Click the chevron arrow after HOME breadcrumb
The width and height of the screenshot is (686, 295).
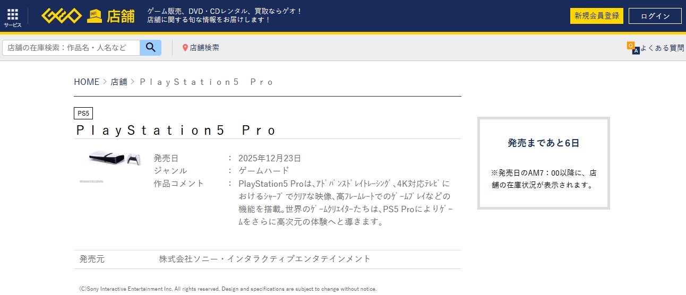(105, 82)
